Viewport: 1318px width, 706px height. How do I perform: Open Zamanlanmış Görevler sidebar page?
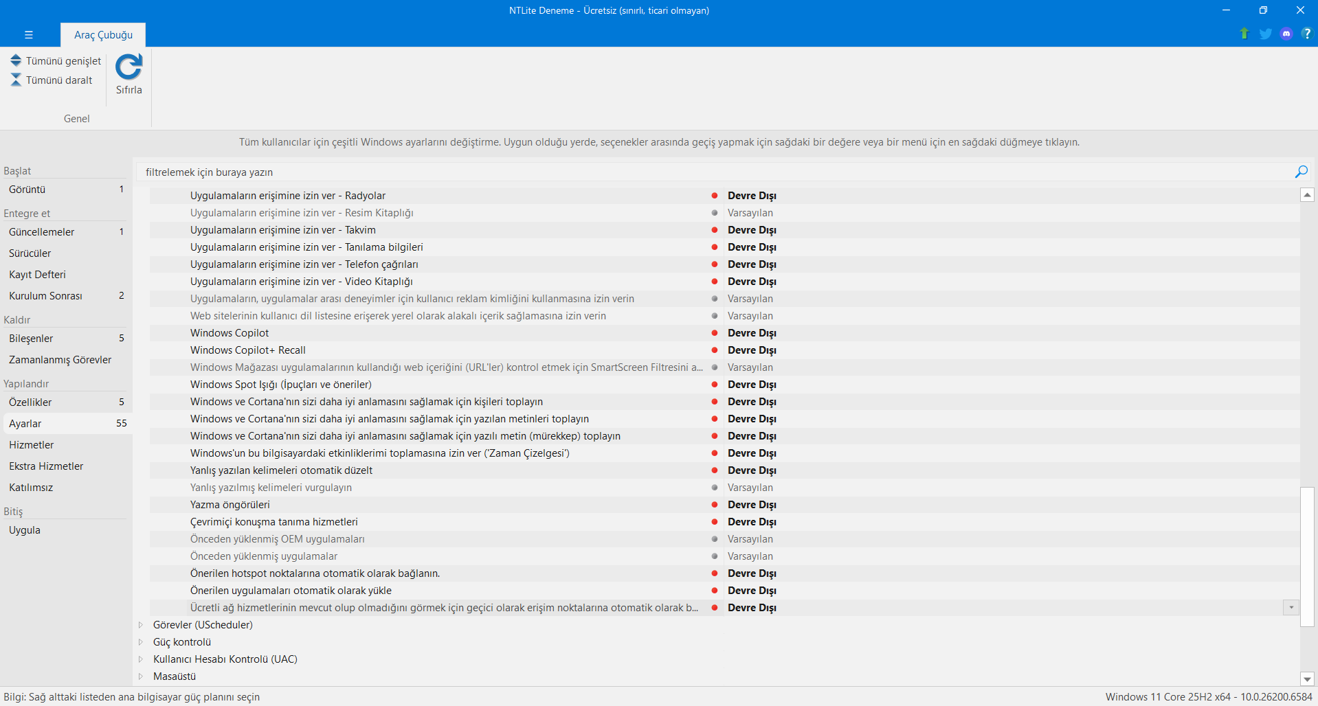(66, 360)
